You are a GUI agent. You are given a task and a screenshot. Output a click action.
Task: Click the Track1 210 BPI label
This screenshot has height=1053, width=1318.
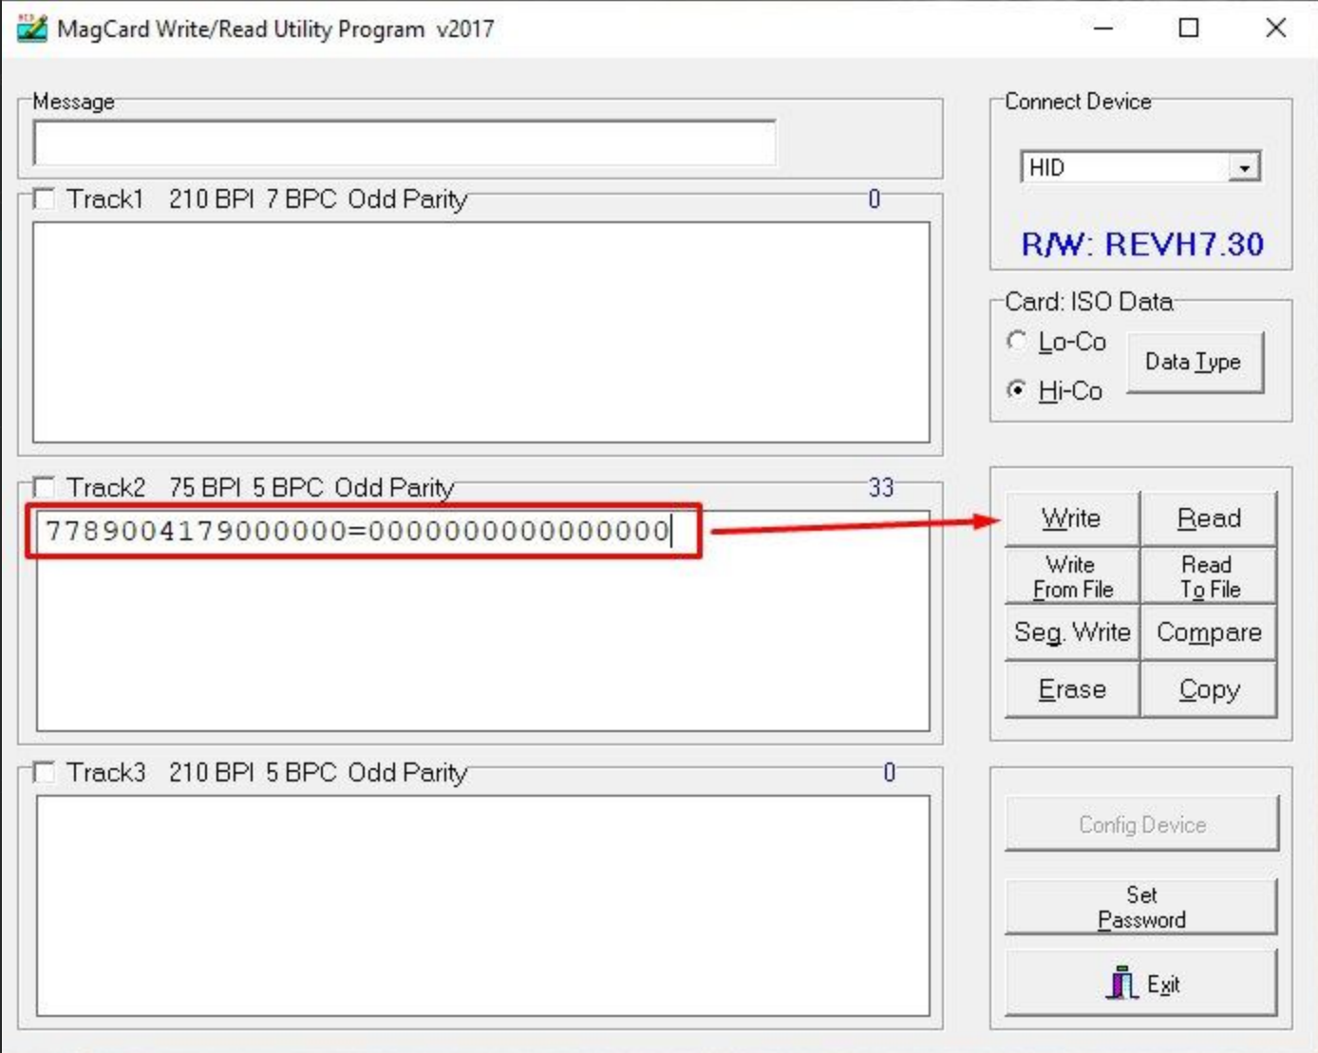pos(212,199)
